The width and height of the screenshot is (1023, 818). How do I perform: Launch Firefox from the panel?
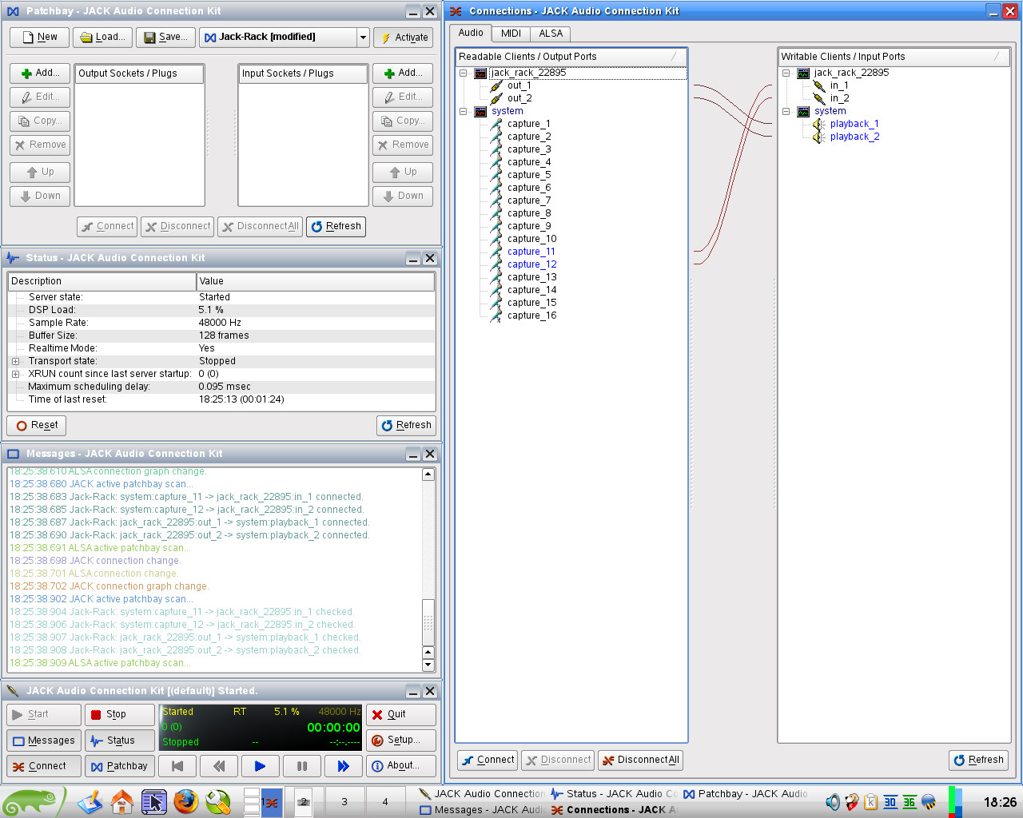pyautogui.click(x=185, y=801)
